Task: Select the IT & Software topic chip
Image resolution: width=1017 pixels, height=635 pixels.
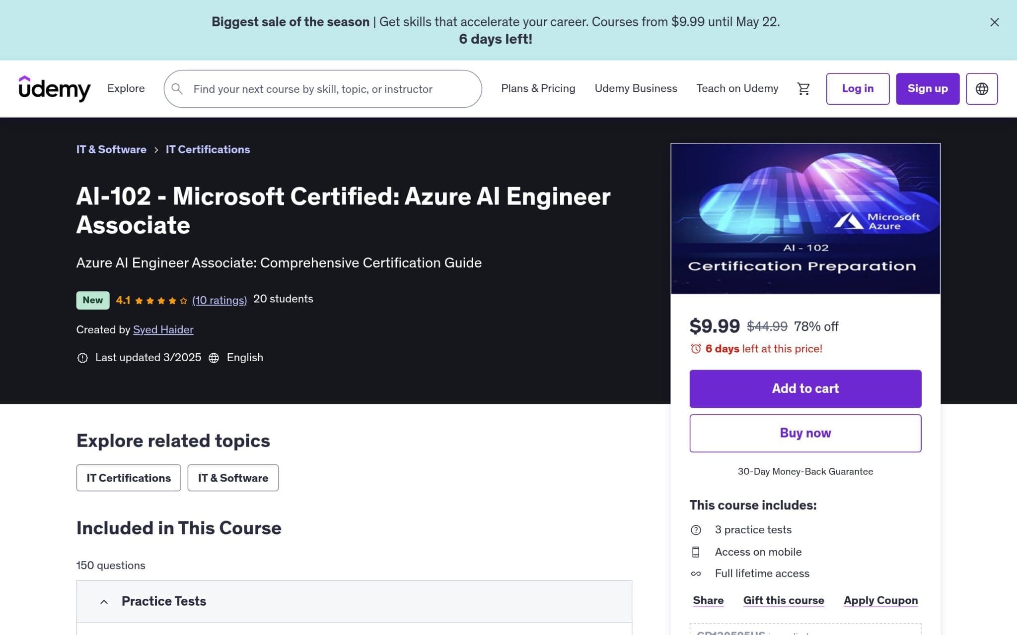Action: tap(233, 478)
